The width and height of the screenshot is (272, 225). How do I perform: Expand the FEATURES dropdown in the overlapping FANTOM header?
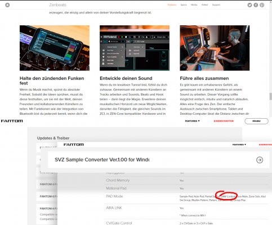coord(239,145)
